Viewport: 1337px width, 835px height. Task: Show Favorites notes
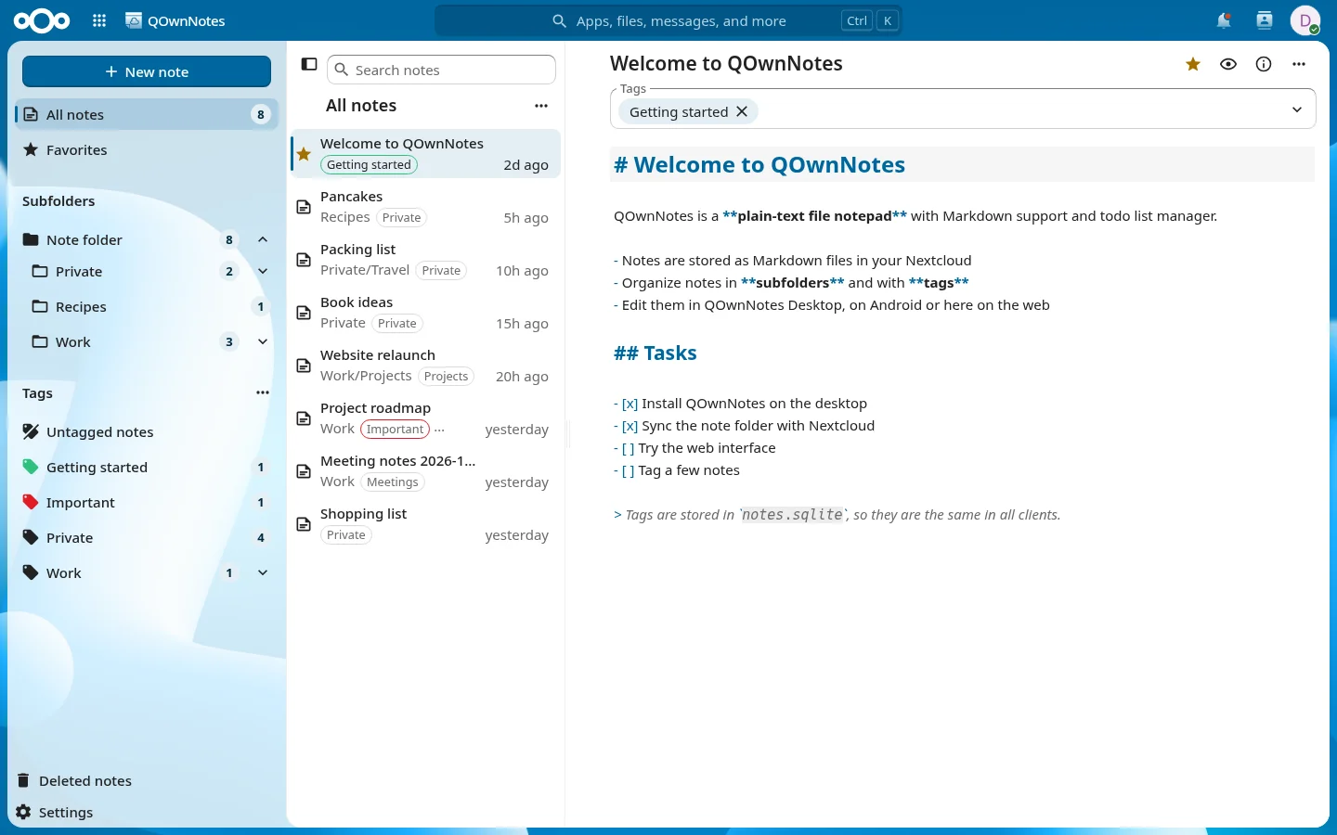146,149
